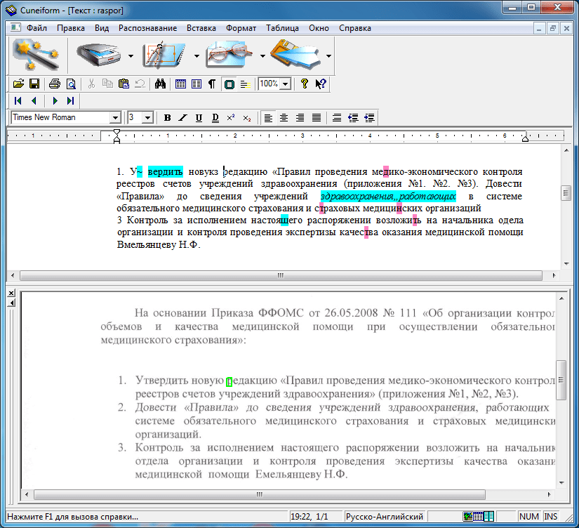
Task: Click the print preview icon
Action: [x=71, y=84]
